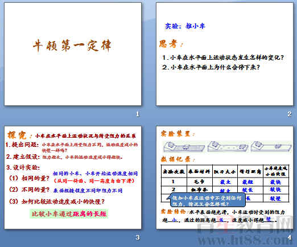Click the 探究 heading on slide 3
The height and width of the screenshot is (247, 297).
pyautogui.click(x=19, y=135)
